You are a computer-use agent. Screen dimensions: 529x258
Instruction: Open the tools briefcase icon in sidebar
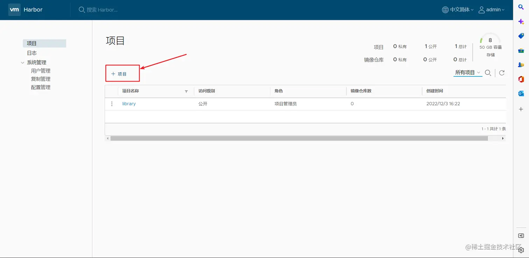pos(521,51)
